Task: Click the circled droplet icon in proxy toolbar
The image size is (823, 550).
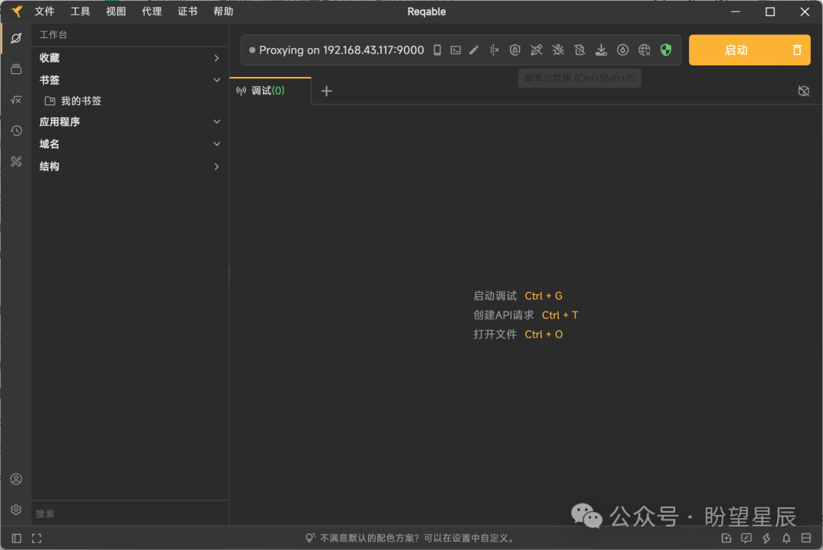Action: [x=623, y=50]
